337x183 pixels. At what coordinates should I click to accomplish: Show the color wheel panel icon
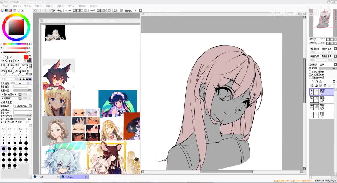(x=2, y=11)
